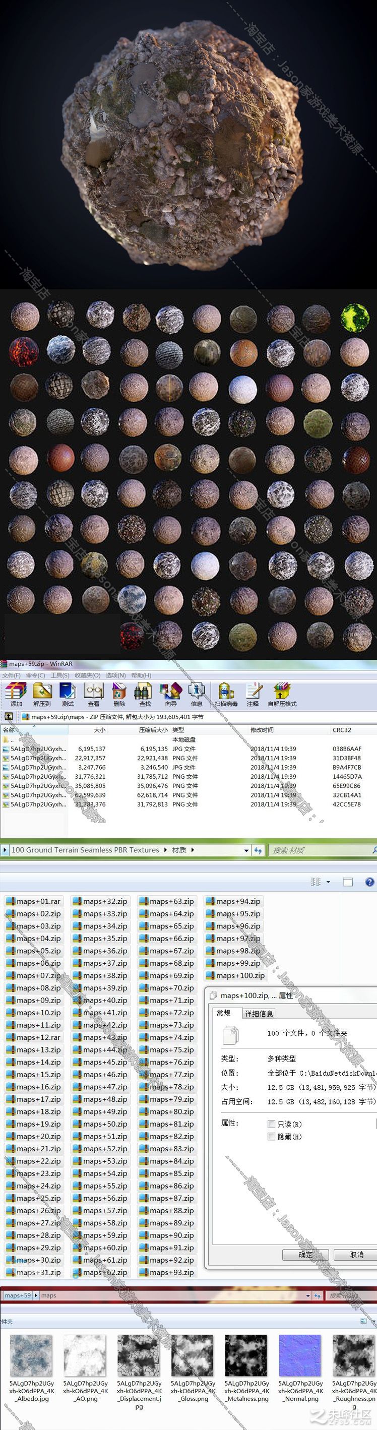This screenshot has height=1430, width=377.
Task: Open the 工具(S) menu in WinRAR
Action: tap(60, 675)
